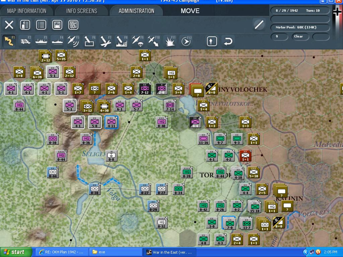Select the F10 air transfer icon
The height and width of the screenshot is (257, 343).
(153, 41)
